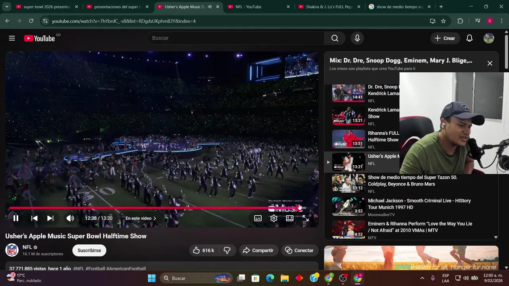Click the Buscar search field on YouTube
This screenshot has height=286, width=509.
pos(235,38)
